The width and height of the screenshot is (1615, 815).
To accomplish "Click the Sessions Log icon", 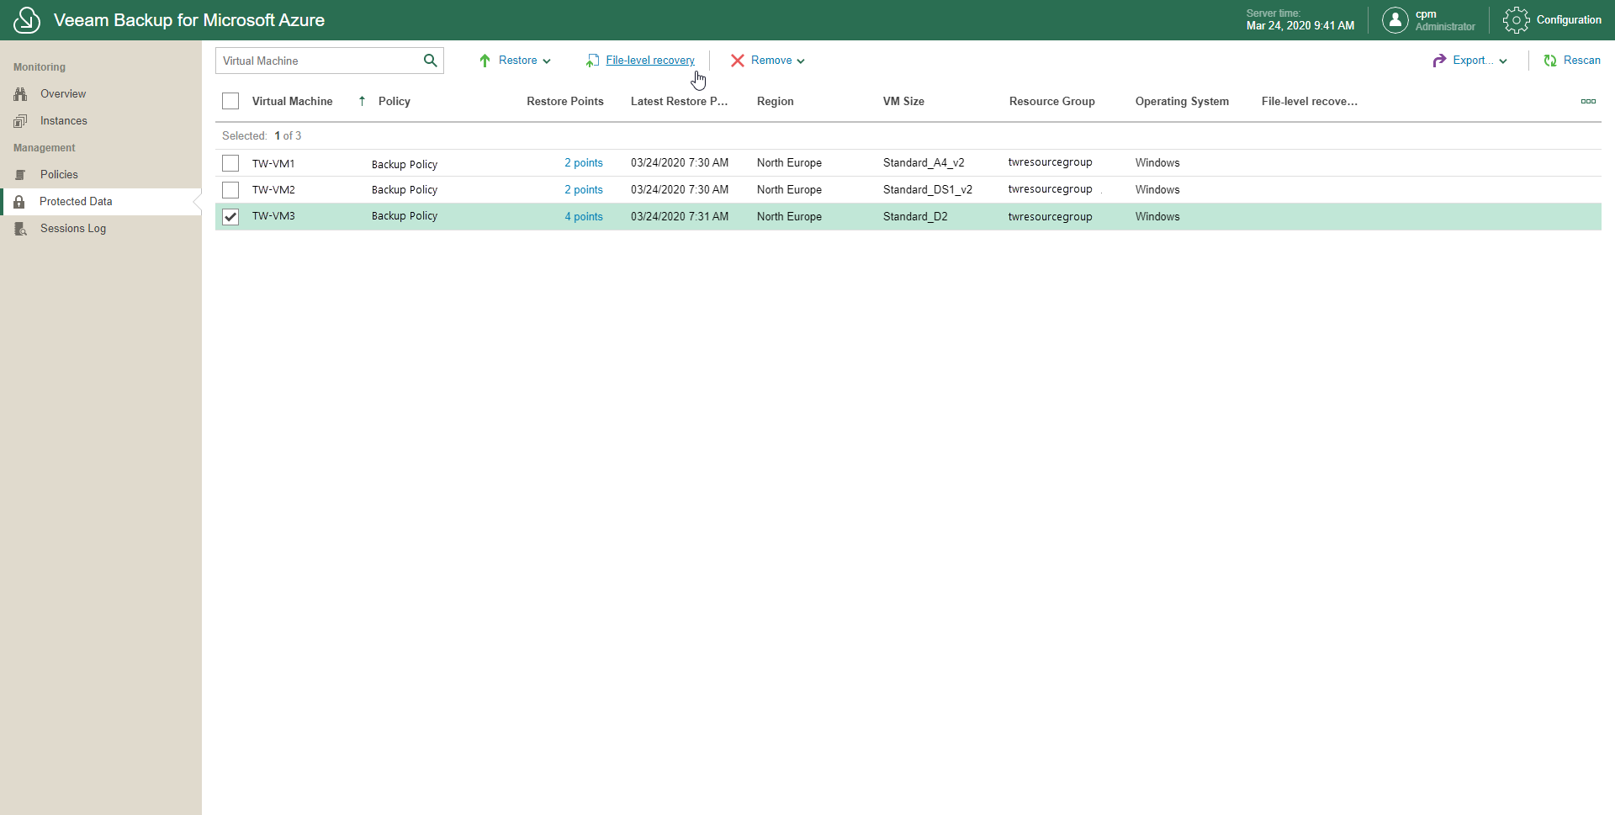I will tap(21, 229).
